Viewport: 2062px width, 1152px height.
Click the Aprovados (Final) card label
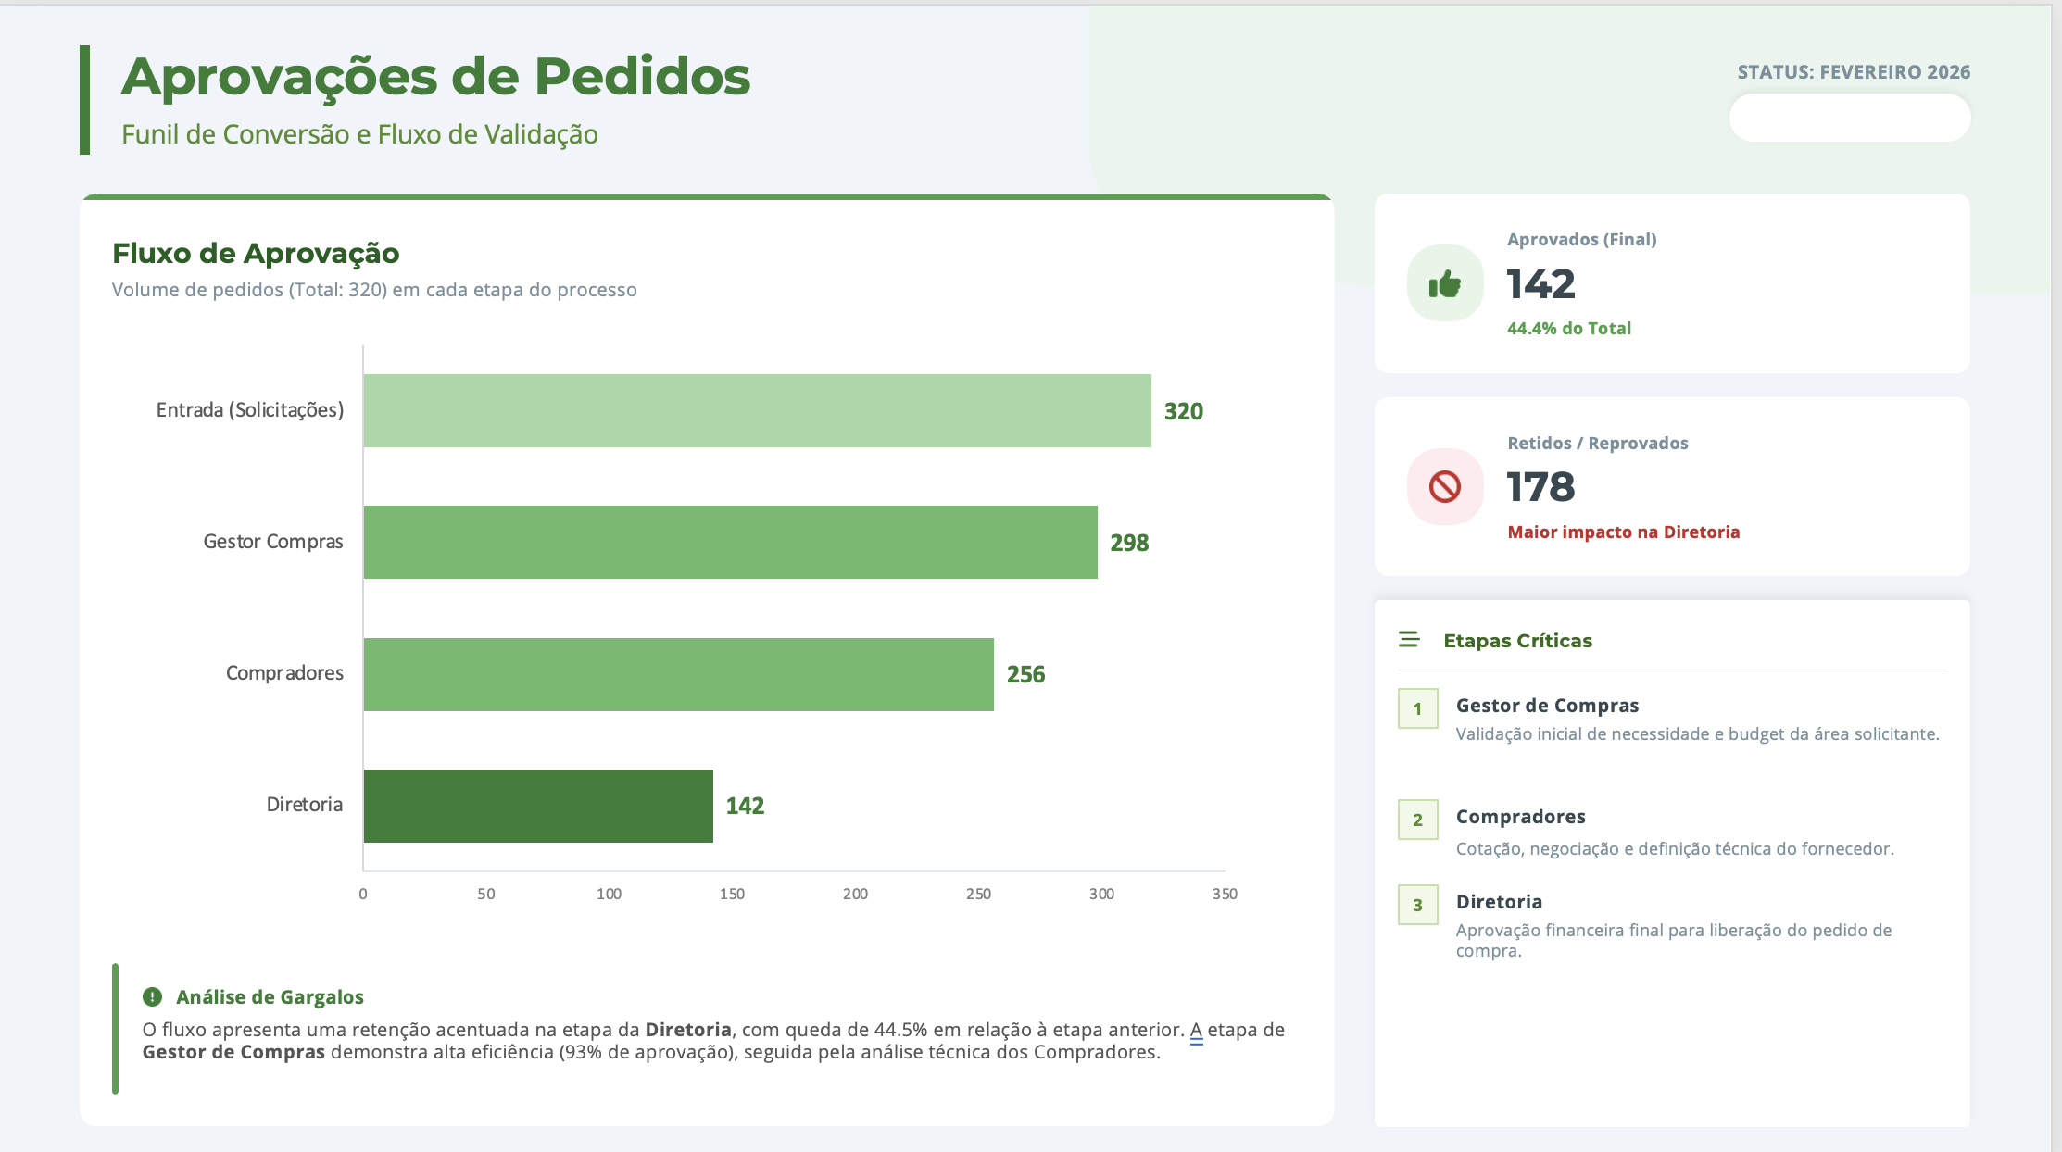pyautogui.click(x=1581, y=239)
